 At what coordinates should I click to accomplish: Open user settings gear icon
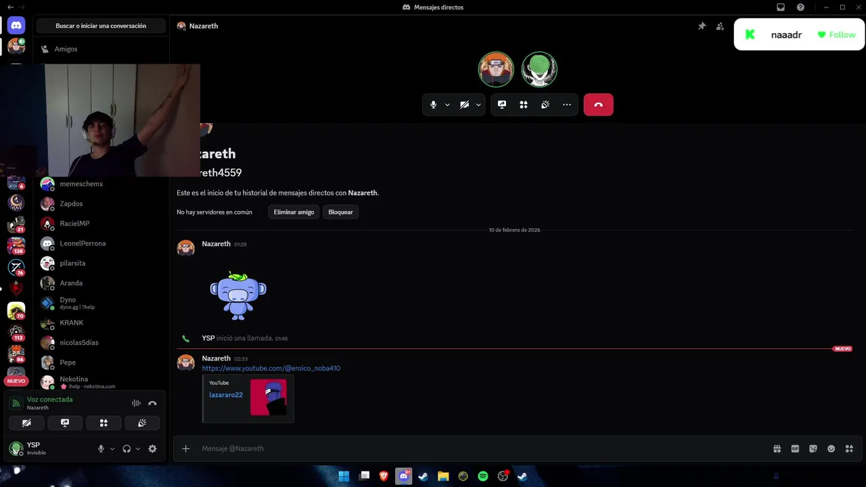point(152,448)
